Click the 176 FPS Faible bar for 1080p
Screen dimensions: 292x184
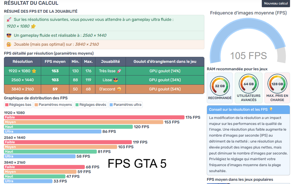click(x=94, y=117)
